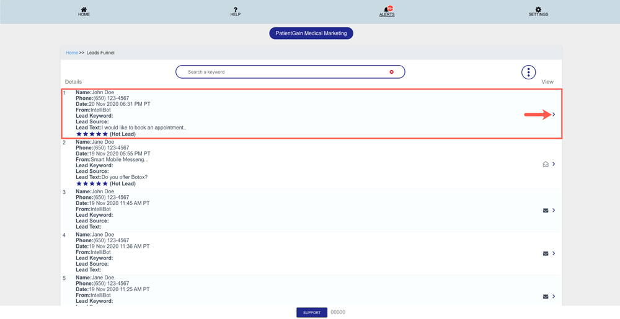
Task: Click the Details column header
Action: coord(73,82)
